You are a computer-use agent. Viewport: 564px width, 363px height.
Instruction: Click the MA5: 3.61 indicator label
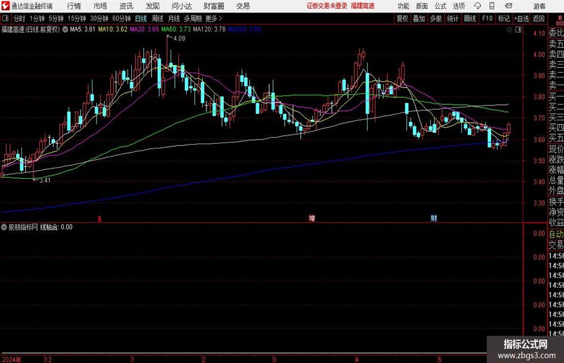point(82,29)
